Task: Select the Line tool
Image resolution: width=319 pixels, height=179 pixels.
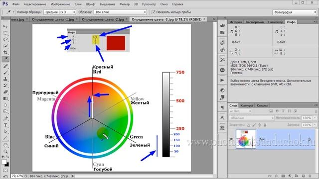Action: [x=5, y=138]
